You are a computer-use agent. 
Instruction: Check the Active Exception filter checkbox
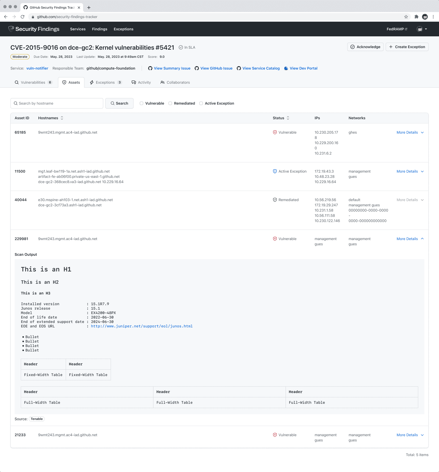[x=201, y=103]
